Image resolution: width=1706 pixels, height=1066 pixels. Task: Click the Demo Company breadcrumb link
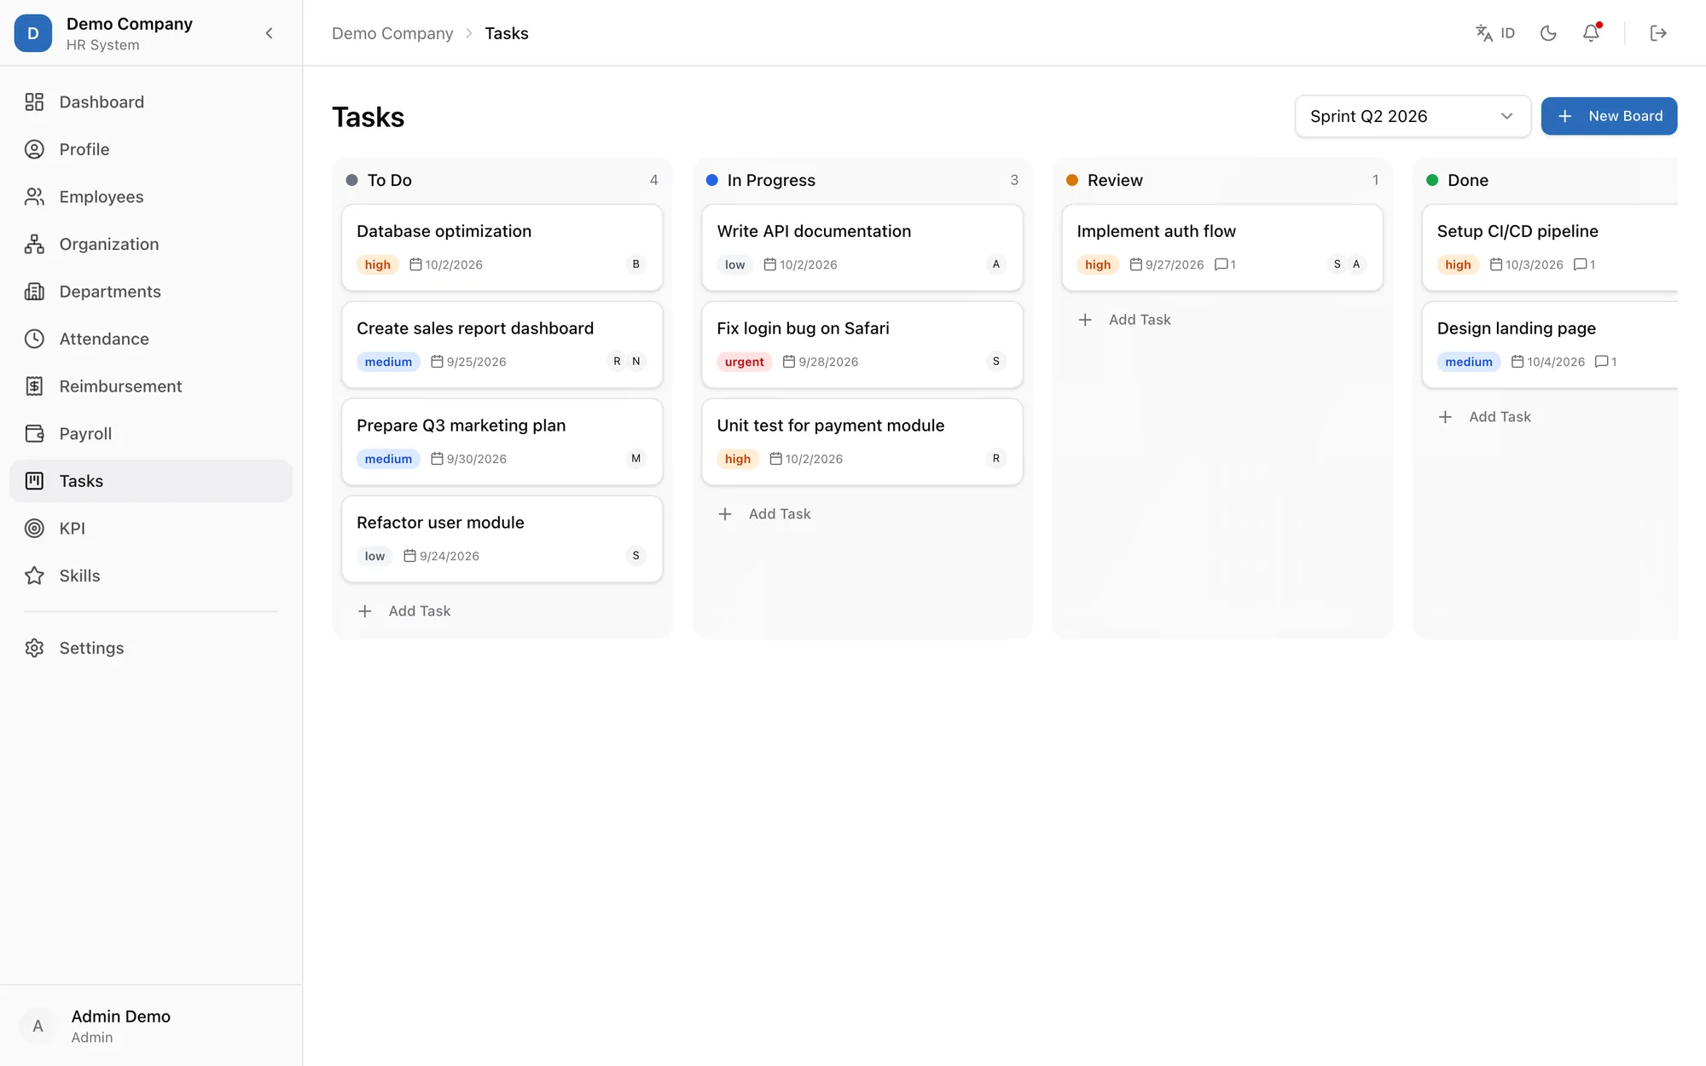[x=392, y=33]
